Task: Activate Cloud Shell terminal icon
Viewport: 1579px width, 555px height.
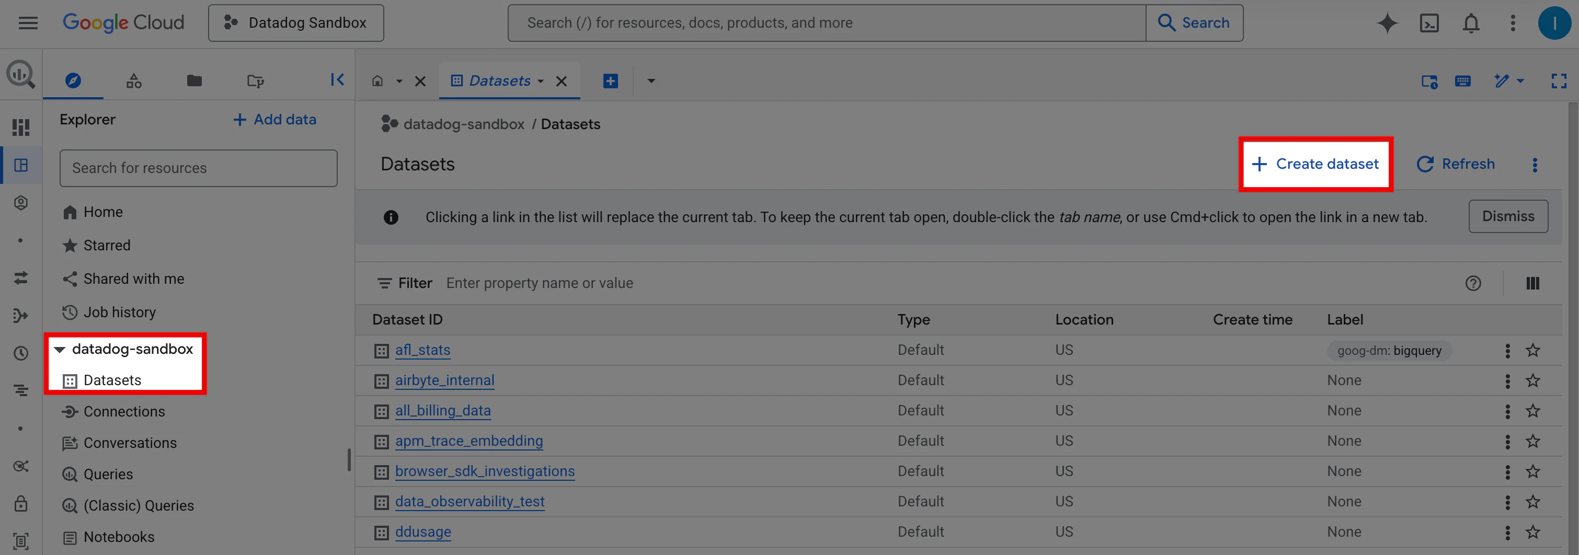Action: click(x=1429, y=24)
